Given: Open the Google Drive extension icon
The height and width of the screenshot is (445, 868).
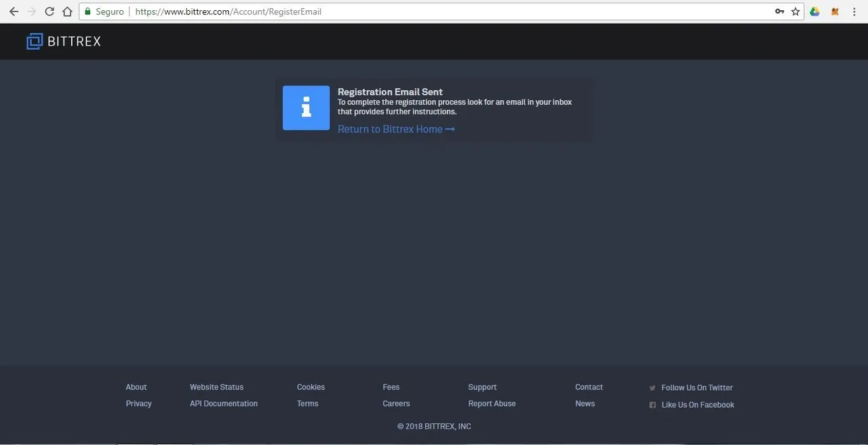Looking at the screenshot, I should [814, 12].
